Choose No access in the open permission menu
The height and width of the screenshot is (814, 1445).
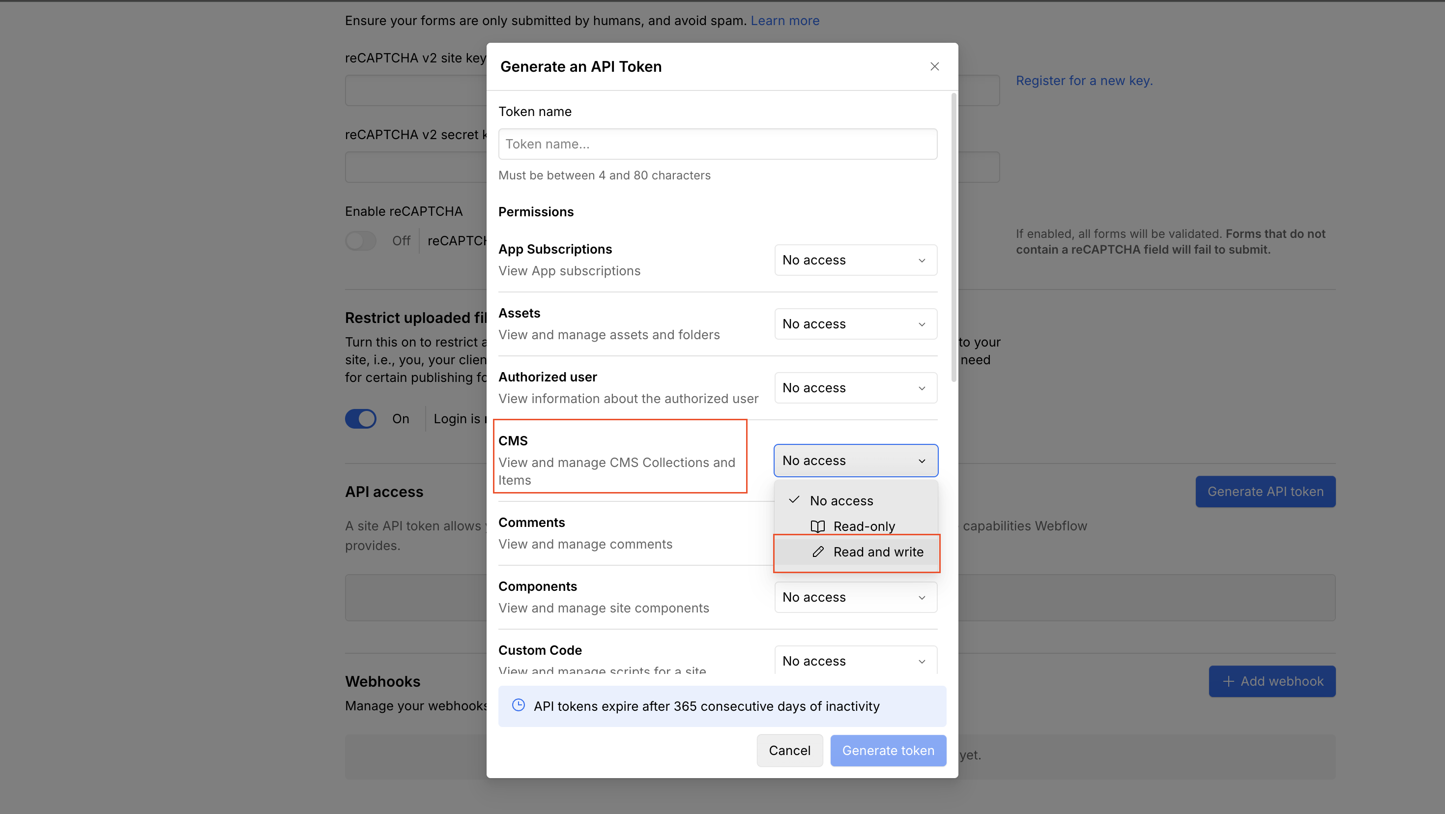pos(841,500)
